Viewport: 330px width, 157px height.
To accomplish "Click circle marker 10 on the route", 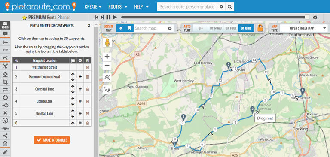I will pos(197,110).
